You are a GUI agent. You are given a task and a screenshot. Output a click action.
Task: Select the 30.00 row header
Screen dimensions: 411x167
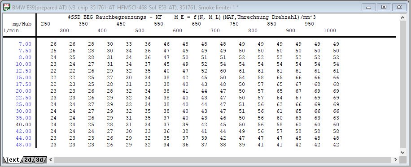(23, 111)
